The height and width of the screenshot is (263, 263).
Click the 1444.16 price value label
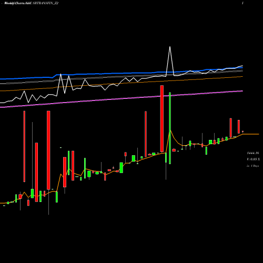click(x=253, y=153)
